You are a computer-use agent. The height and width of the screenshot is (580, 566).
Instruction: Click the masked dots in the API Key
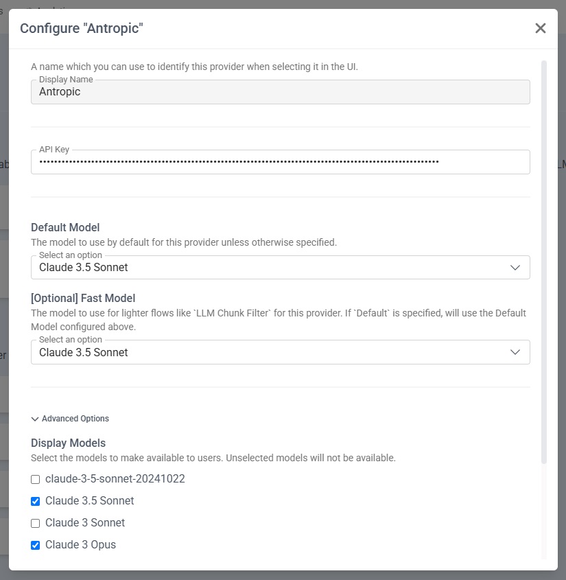coord(239,162)
